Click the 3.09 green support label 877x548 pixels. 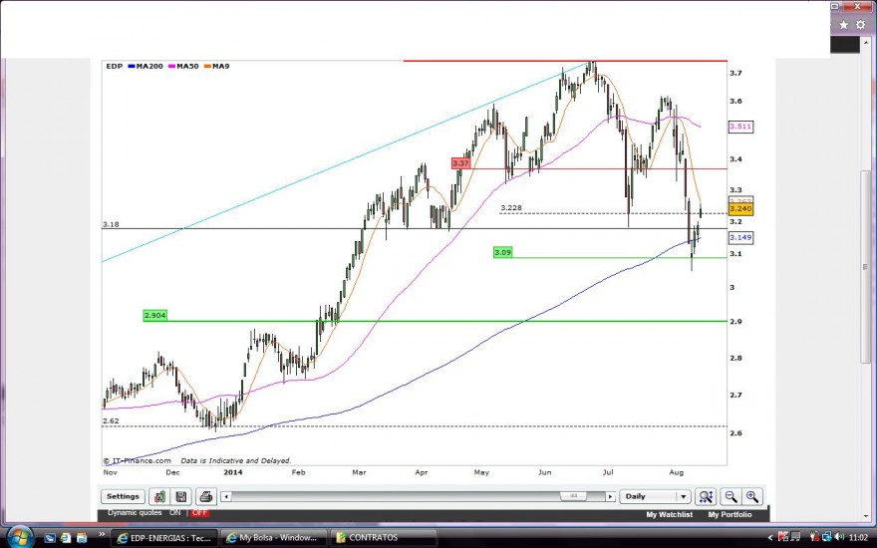coord(503,252)
